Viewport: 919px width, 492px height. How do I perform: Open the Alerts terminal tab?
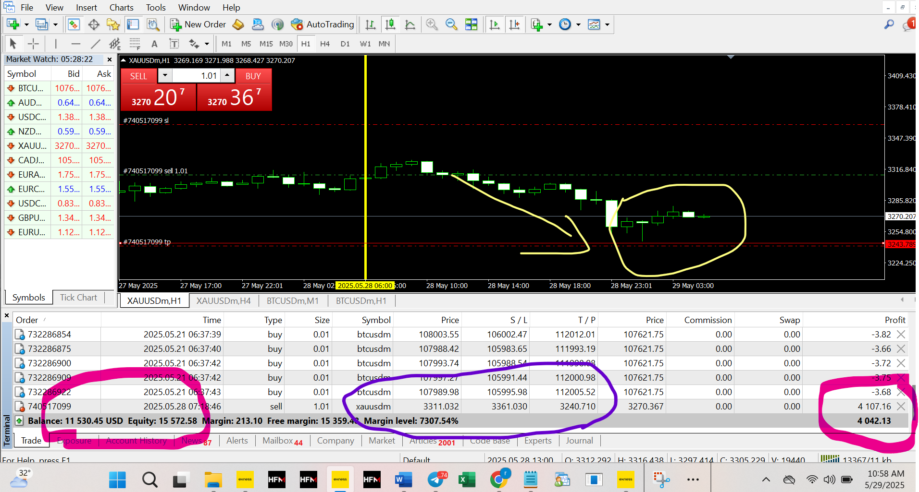237,440
